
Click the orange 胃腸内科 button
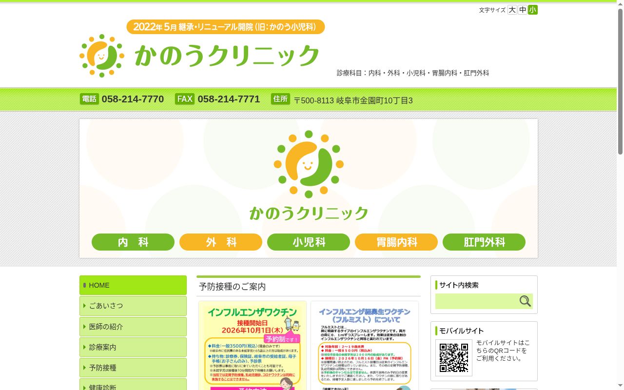pos(396,242)
